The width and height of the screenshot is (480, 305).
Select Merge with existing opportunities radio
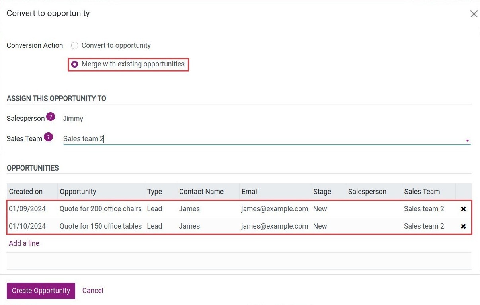(74, 64)
